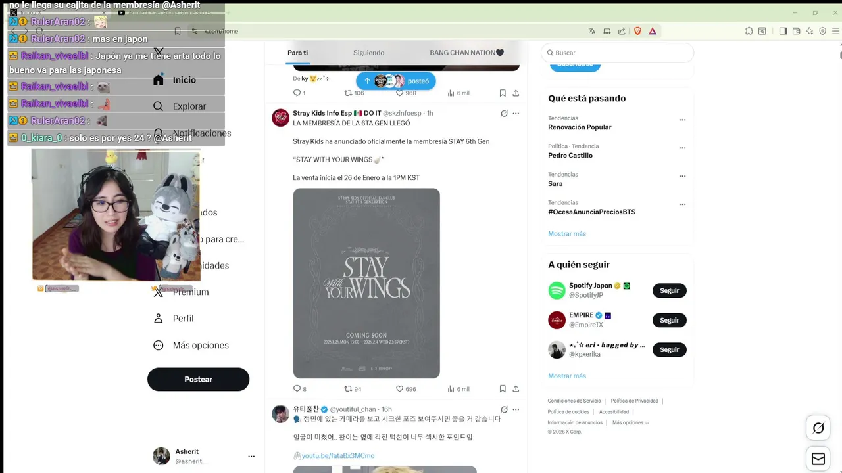Click the Buscar search field
842x473 pixels.
click(617, 53)
